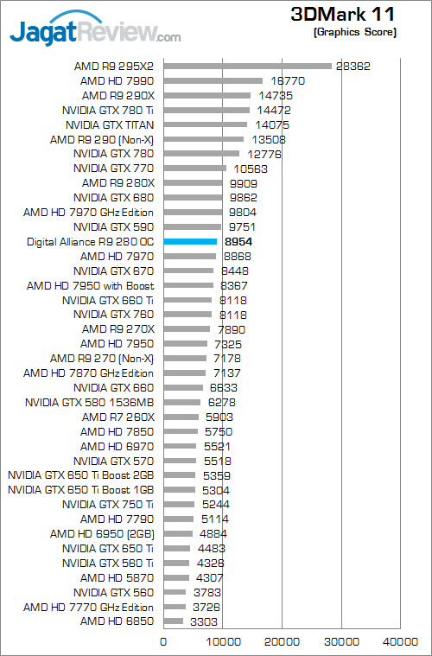This screenshot has width=432, height=656.
Task: Select the NVIDIA GTX 650 Ti Boost 2GB label
Action: pyautogui.click(x=80, y=475)
